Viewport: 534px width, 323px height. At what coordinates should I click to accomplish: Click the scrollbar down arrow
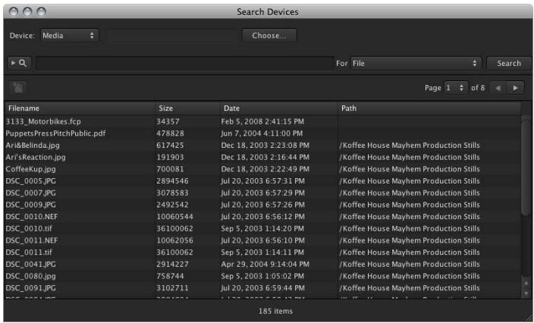click(526, 293)
